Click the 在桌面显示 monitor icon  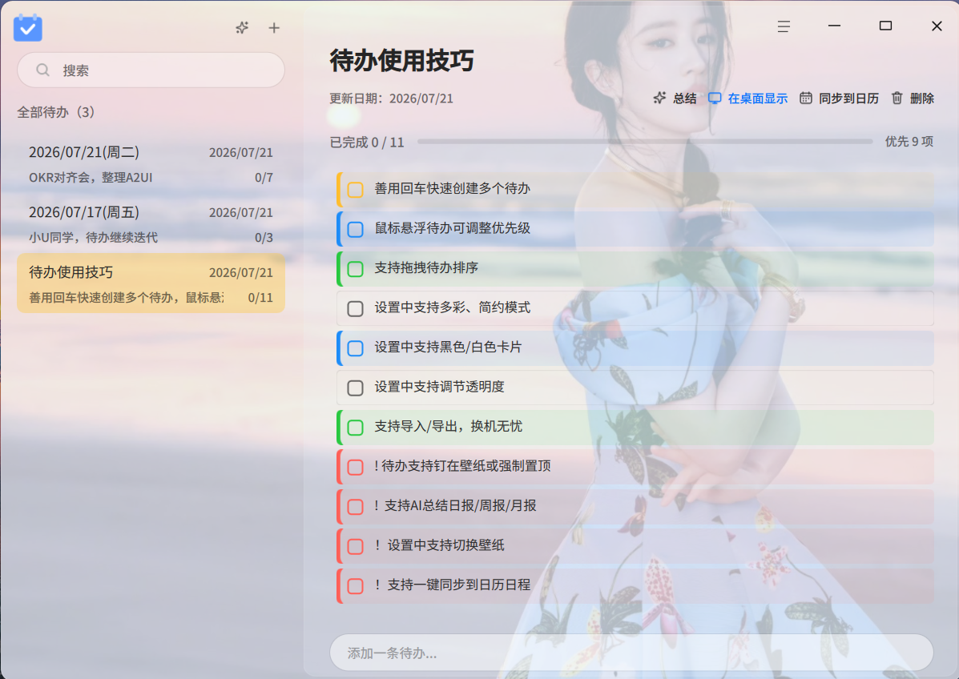coord(715,98)
